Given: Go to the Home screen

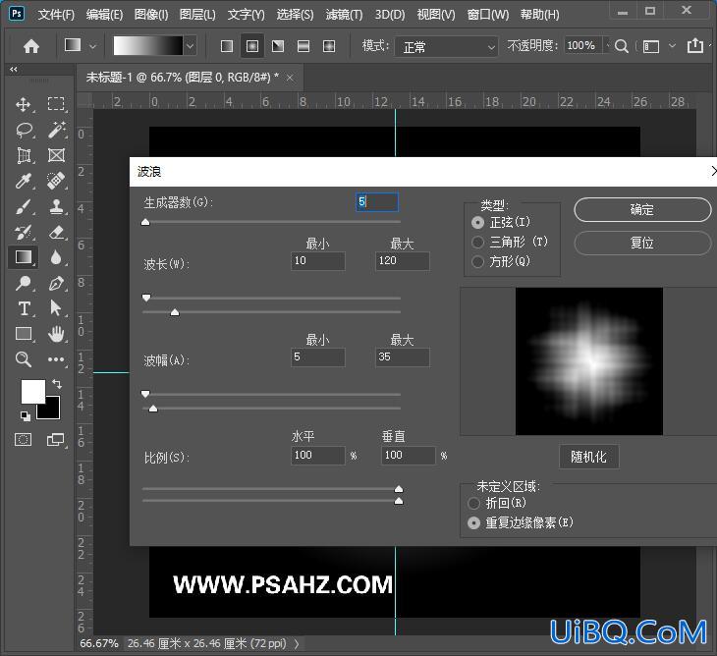Looking at the screenshot, I should [31, 46].
